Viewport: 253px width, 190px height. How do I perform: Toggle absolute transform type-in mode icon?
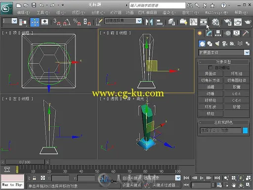pos(43,178)
